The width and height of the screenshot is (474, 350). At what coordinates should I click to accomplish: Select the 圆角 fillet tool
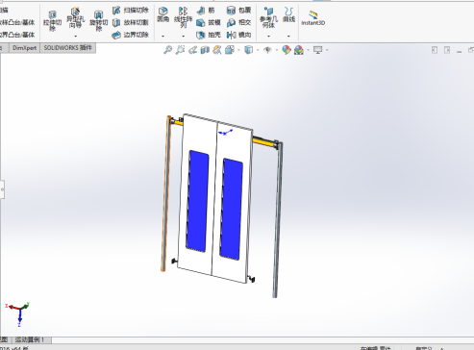coord(163,14)
